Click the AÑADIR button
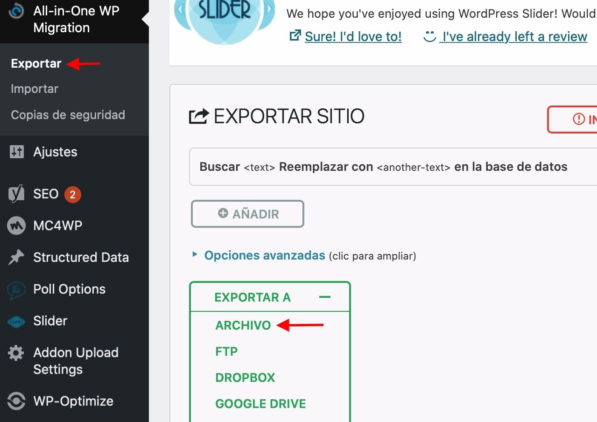This screenshot has width=597, height=422. pyautogui.click(x=247, y=214)
